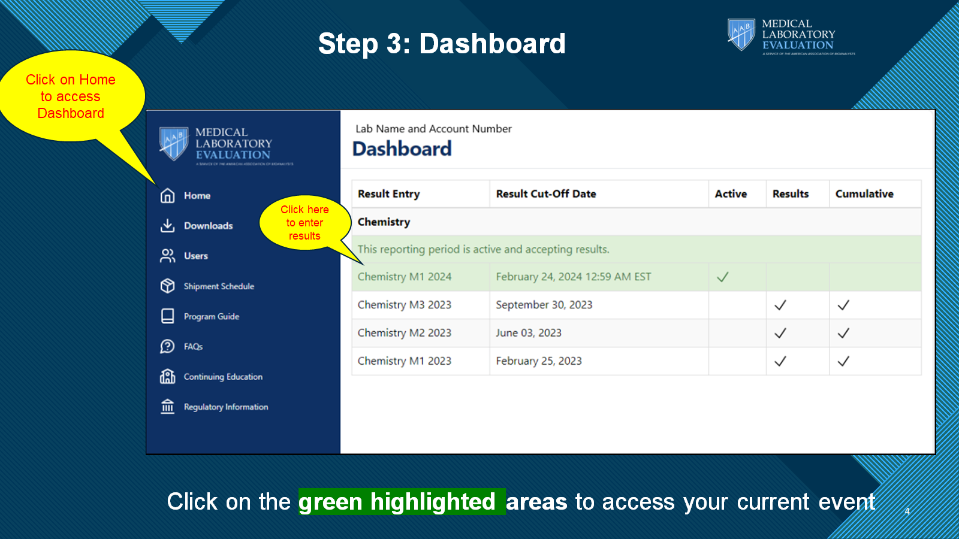Open the Shipment Schedule menu item
Screen dimensions: 959x539
click(x=219, y=286)
